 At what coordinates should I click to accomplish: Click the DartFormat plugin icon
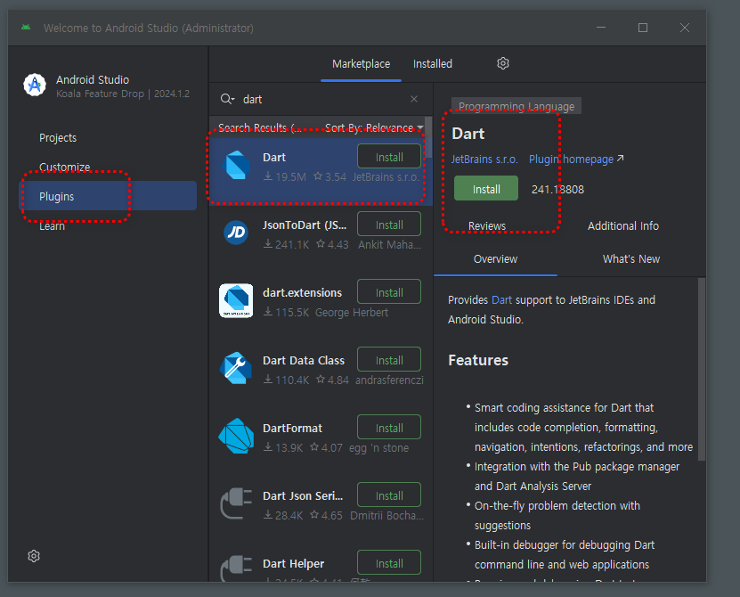pyautogui.click(x=236, y=436)
